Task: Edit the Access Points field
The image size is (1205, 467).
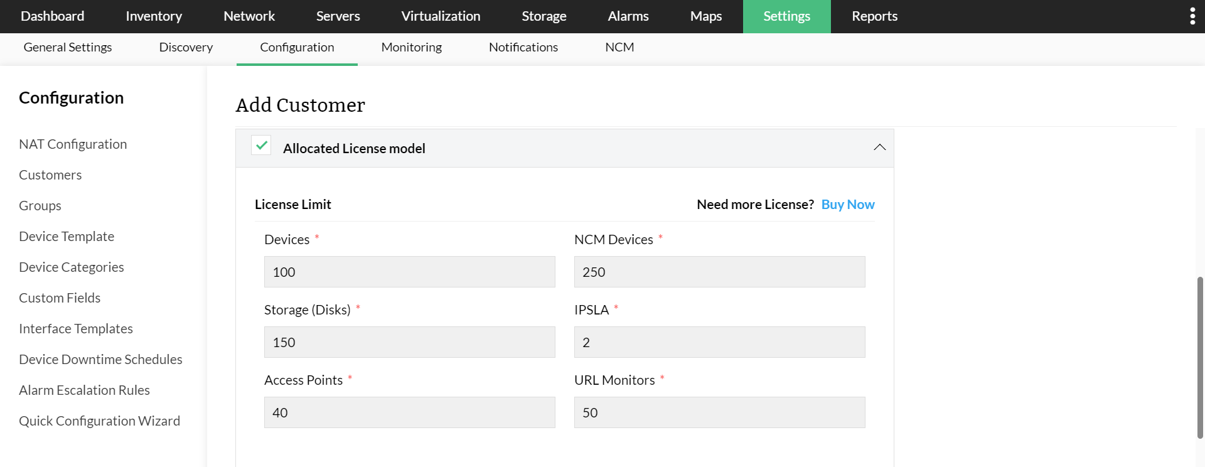Action: pyautogui.click(x=409, y=412)
